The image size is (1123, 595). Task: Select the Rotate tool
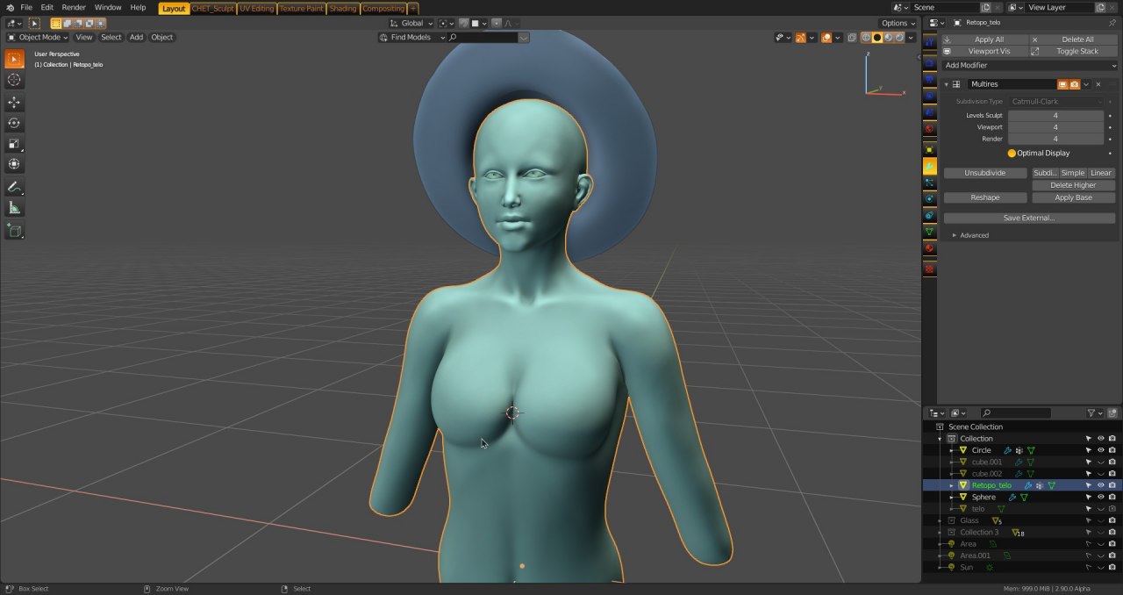[14, 124]
